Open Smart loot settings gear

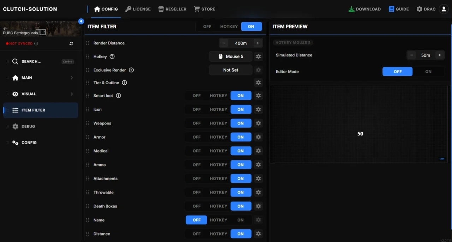pos(258,96)
